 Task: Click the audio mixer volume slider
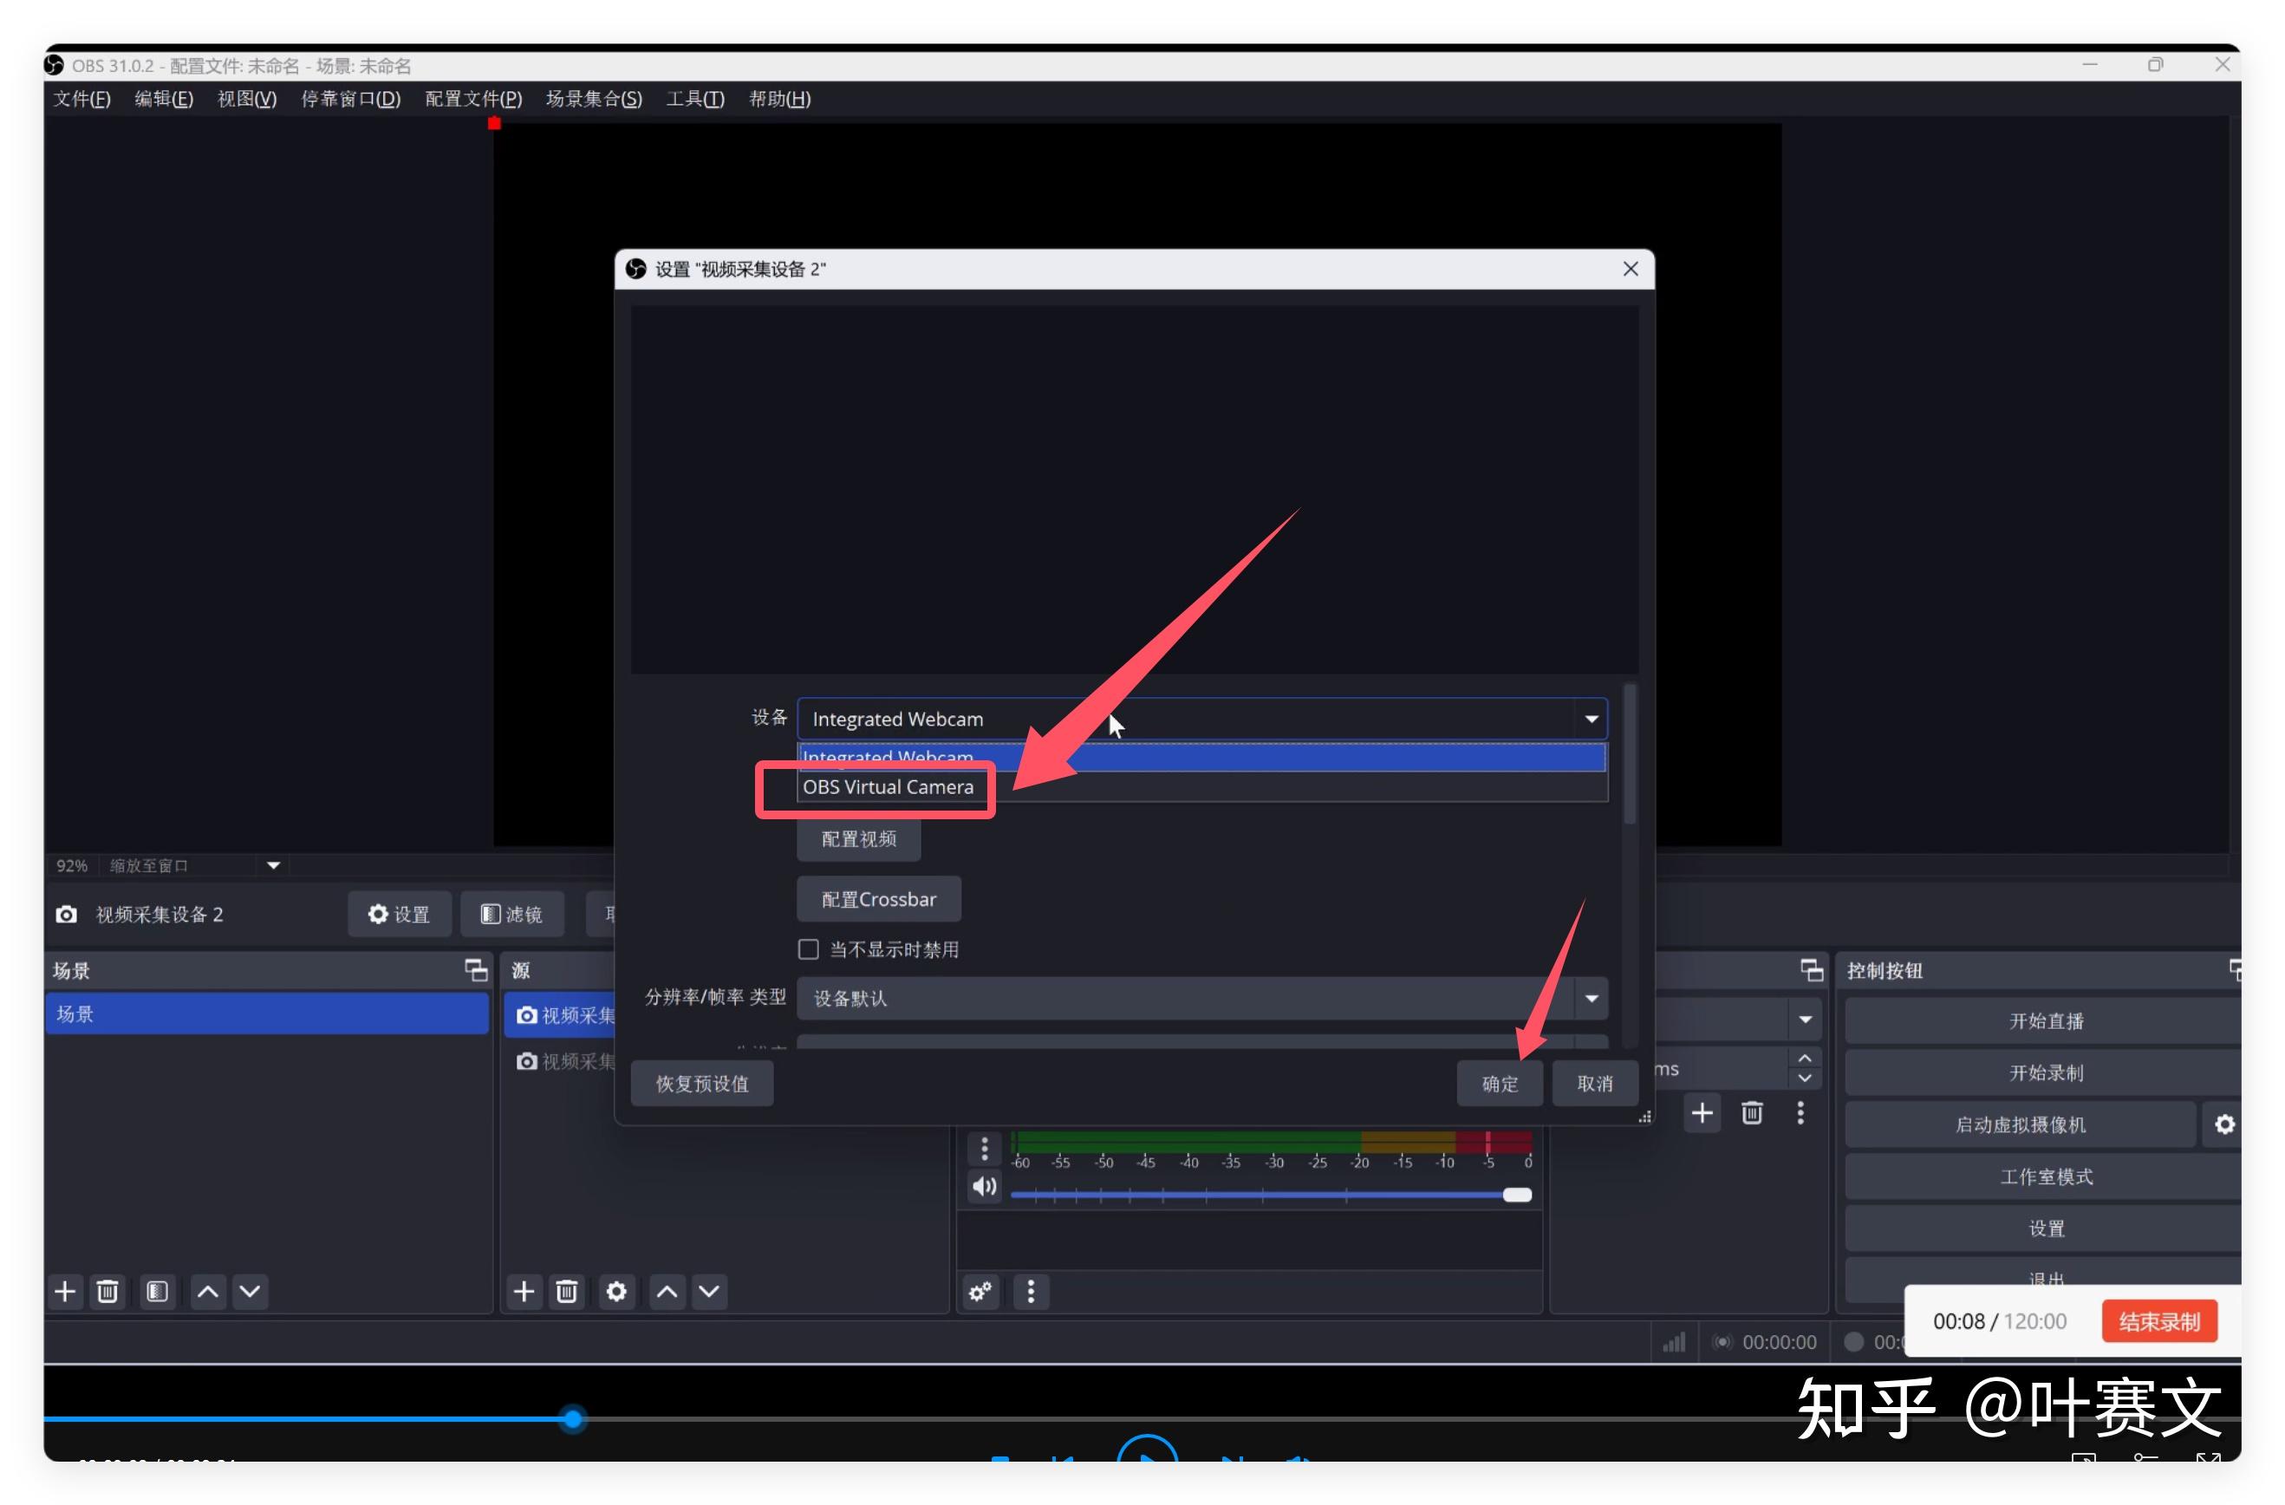pos(1267,1196)
